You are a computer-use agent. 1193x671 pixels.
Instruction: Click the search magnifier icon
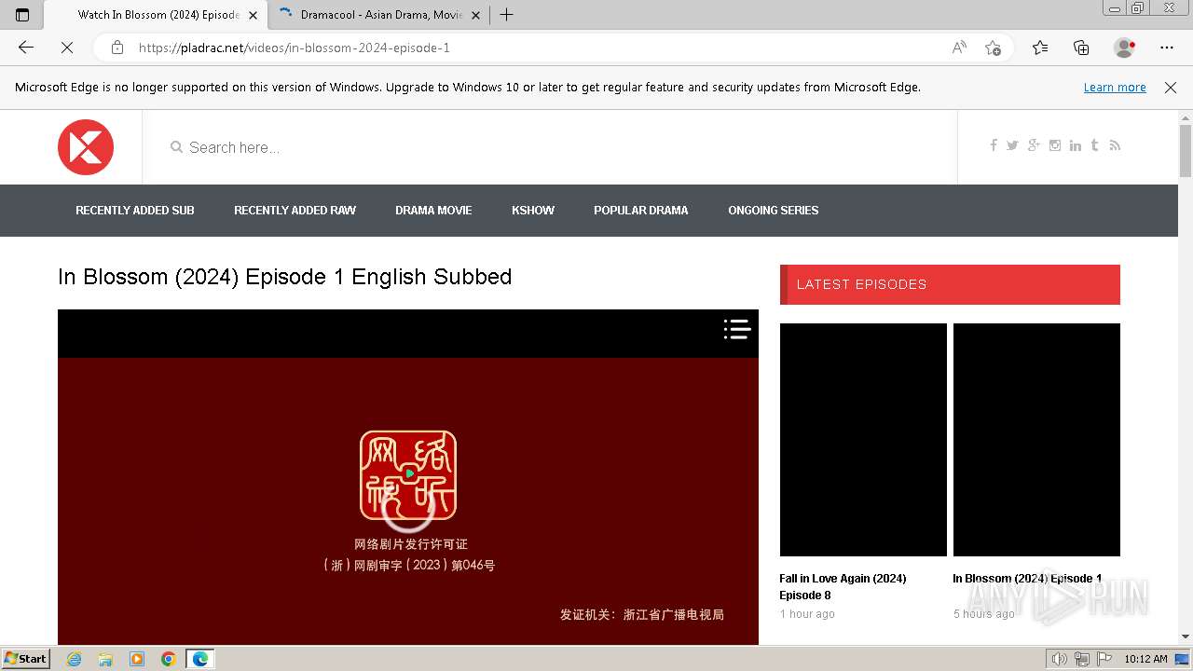(176, 147)
